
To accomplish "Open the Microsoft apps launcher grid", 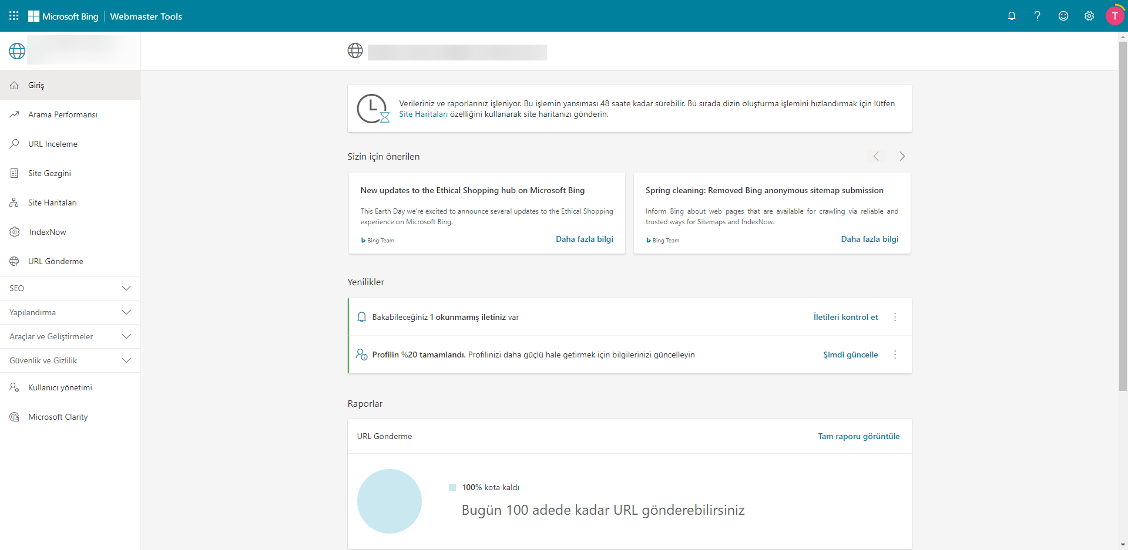I will click(14, 16).
